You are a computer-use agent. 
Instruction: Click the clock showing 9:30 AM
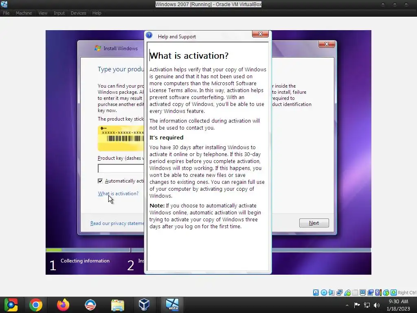(x=398, y=302)
